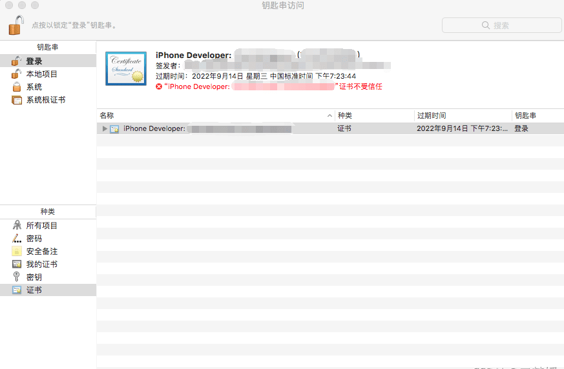Click the 2022年9月14日 expiry cell in the row

point(462,128)
